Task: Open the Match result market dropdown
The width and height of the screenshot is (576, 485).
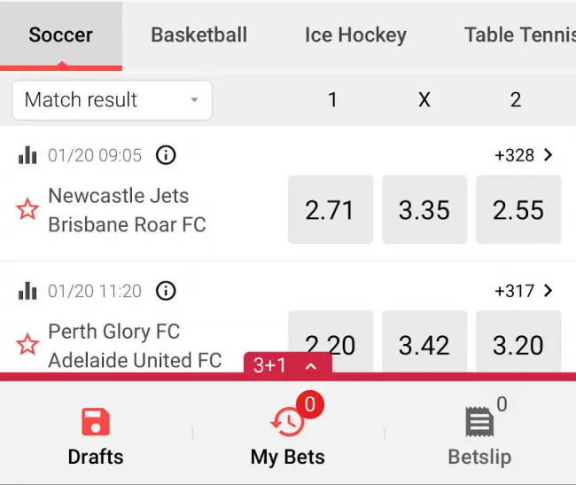Action: pyautogui.click(x=113, y=100)
